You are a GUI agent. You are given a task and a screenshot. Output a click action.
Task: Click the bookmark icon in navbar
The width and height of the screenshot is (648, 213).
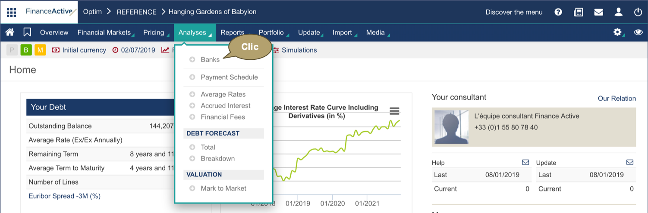(27, 32)
